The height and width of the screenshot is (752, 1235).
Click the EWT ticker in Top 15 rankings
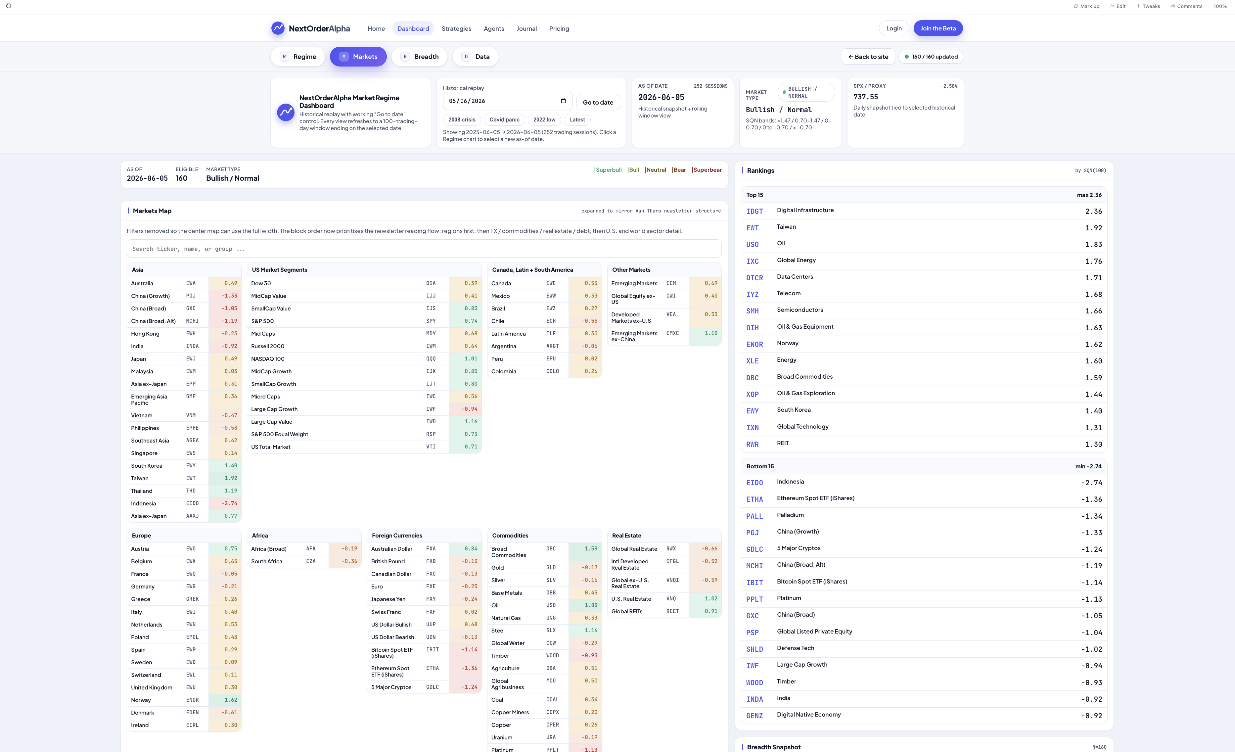(x=752, y=228)
